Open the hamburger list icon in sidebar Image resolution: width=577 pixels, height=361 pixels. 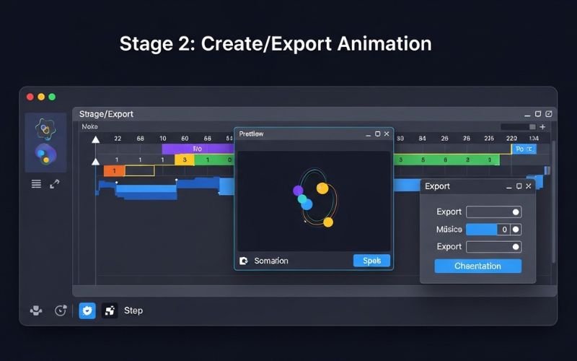pos(36,184)
